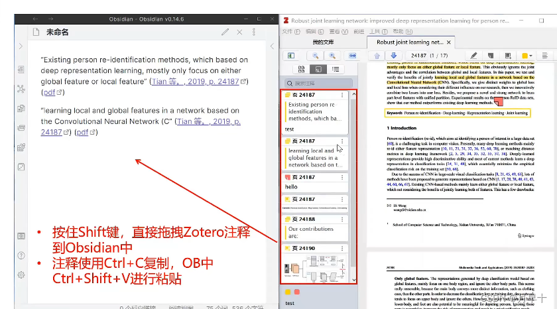Switch the 未命名 note to edit mode
Screen dimensions: 557x309
(x=225, y=32)
